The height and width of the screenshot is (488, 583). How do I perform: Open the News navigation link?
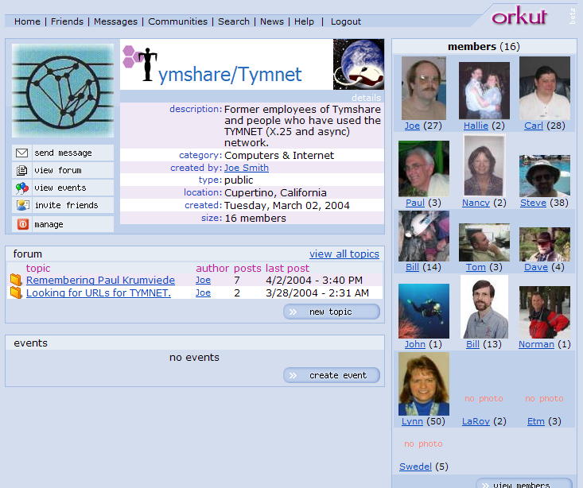(x=272, y=21)
